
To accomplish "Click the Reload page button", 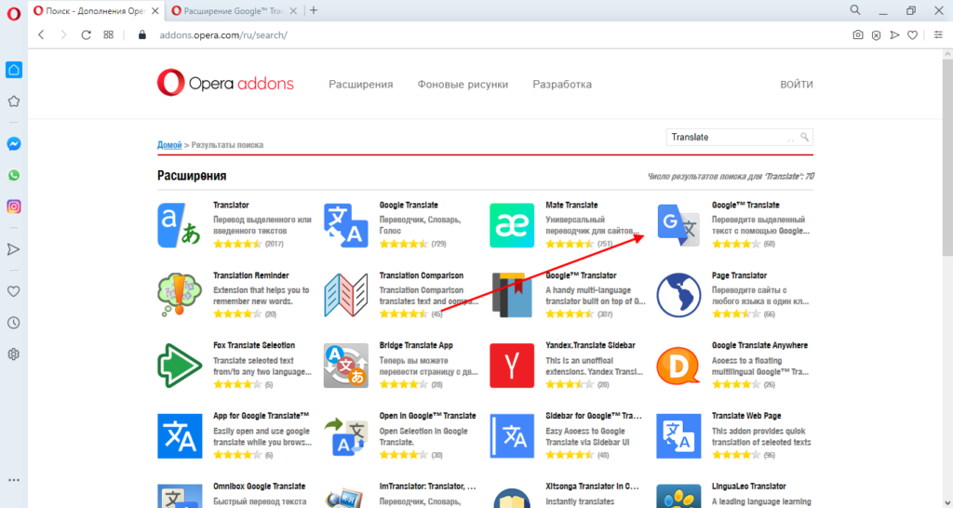I will pos(86,34).
